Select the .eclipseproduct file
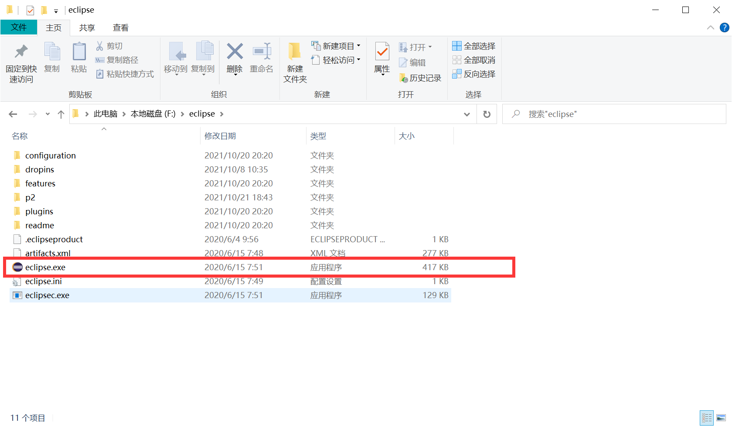The width and height of the screenshot is (732, 426). (230, 239)
